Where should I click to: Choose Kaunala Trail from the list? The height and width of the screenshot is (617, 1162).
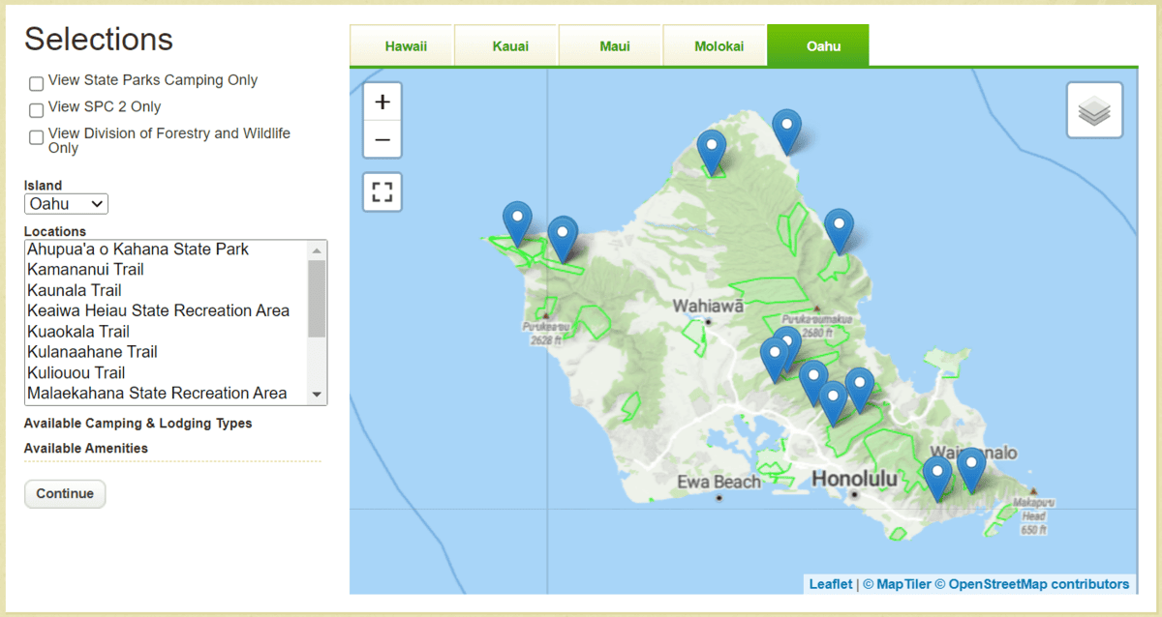tap(167, 290)
